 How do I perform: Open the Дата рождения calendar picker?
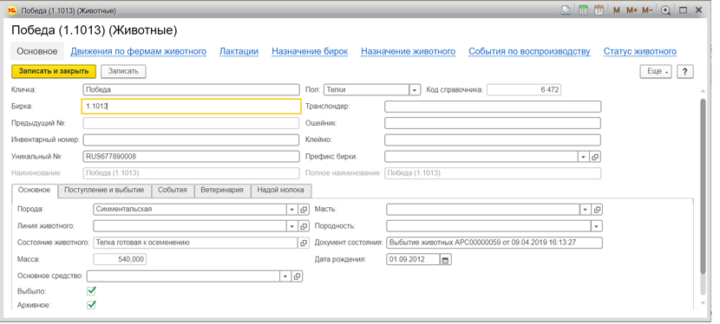tap(446, 259)
